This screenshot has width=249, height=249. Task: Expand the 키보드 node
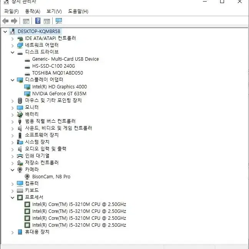(x=13, y=191)
